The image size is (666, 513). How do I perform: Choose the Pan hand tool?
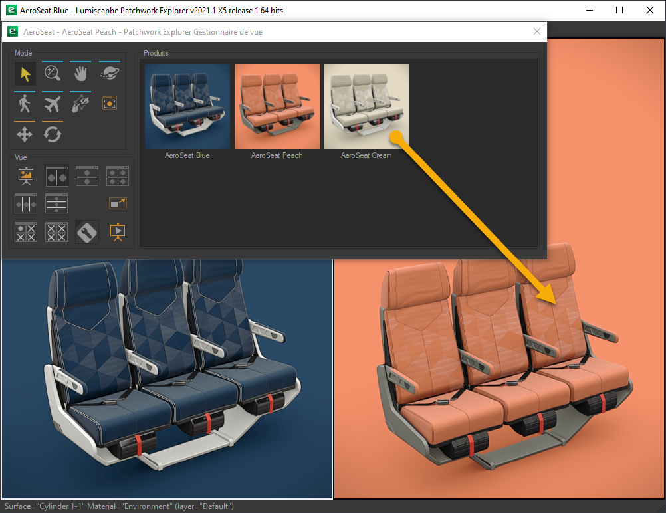click(80, 74)
